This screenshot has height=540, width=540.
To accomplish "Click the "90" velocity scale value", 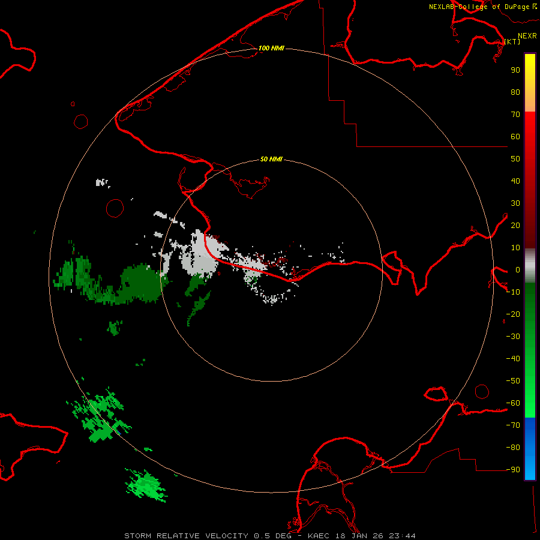I will 515,70.
